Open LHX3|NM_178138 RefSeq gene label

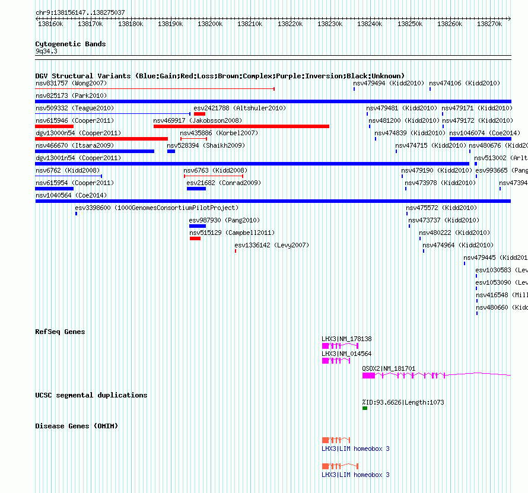point(346,339)
